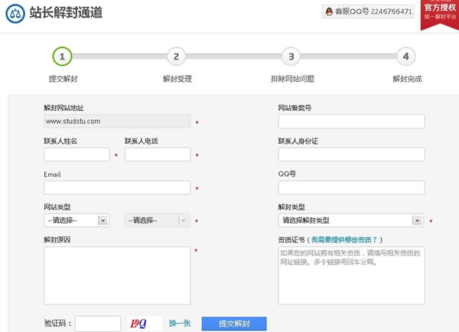Focus the 联系人姓名 input field
This screenshot has width=459, height=332.
coord(76,155)
